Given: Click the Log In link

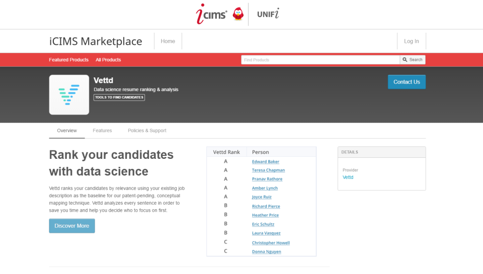Looking at the screenshot, I should [x=412, y=41].
